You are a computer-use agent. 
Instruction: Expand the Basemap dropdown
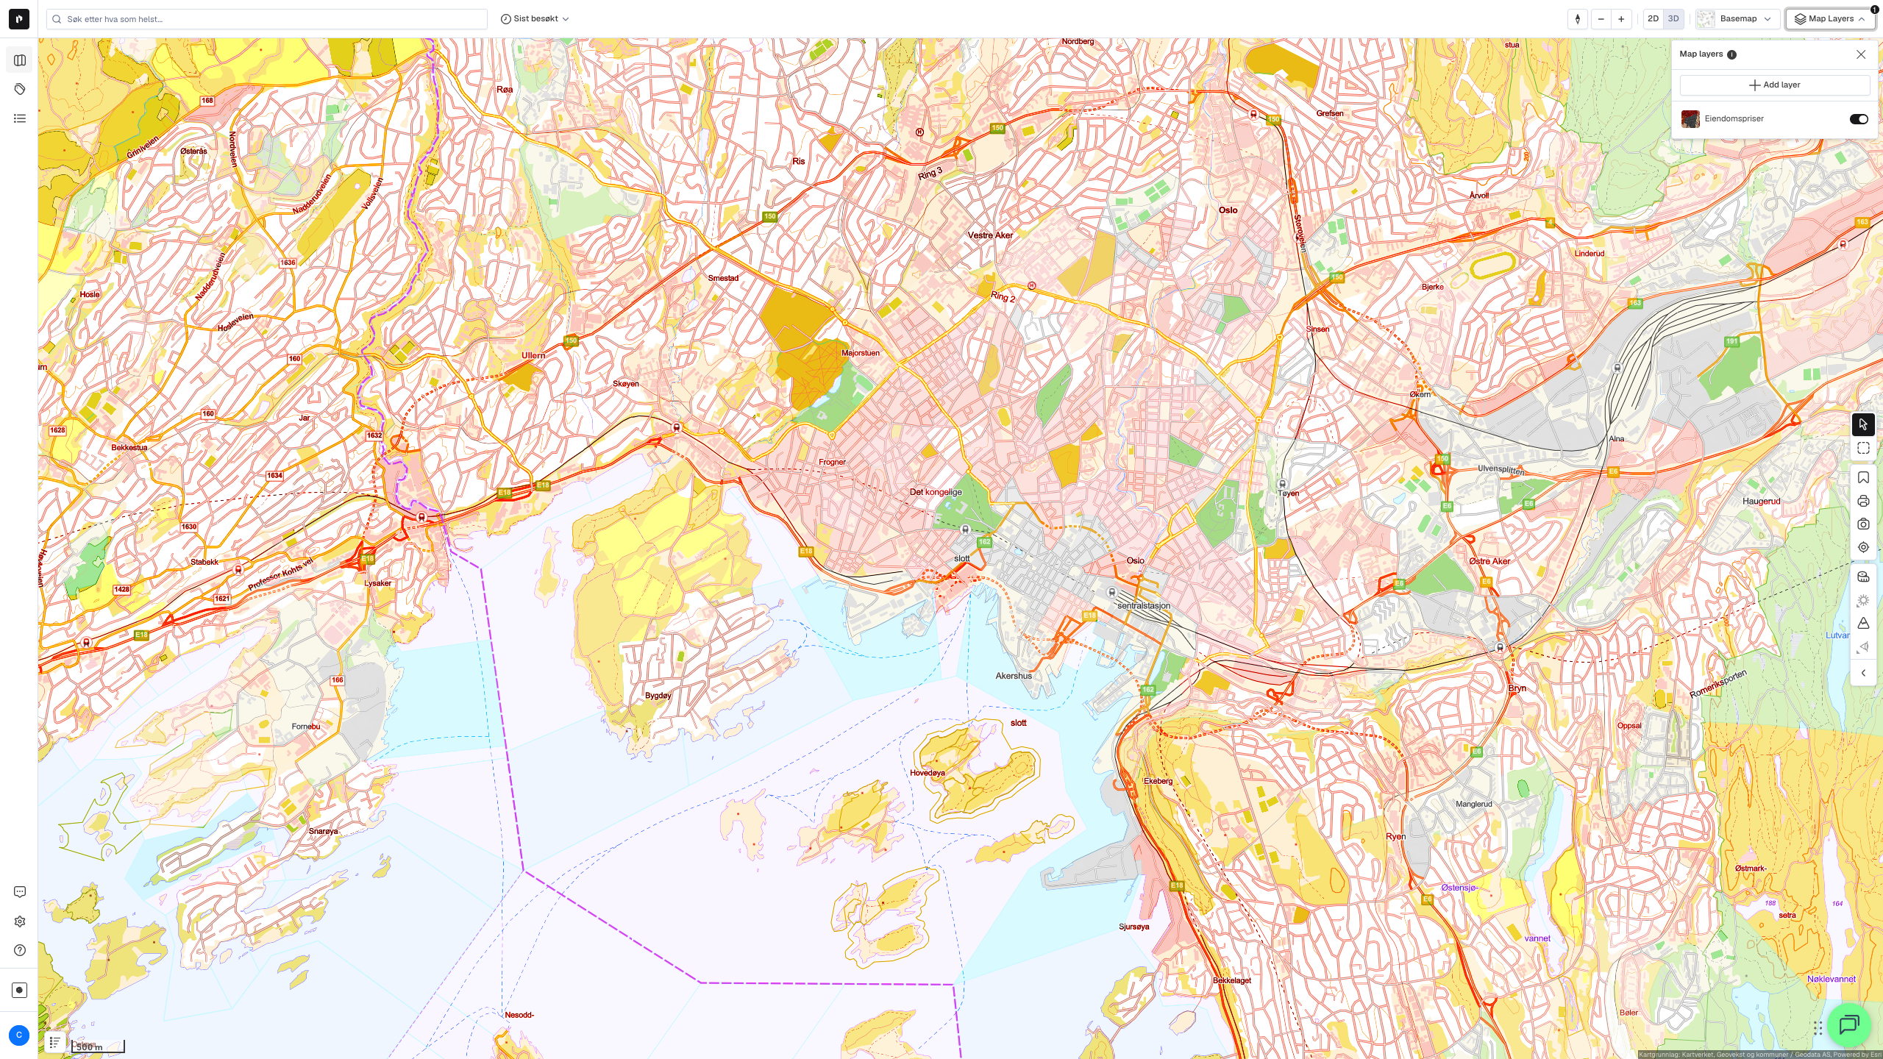tap(1737, 19)
